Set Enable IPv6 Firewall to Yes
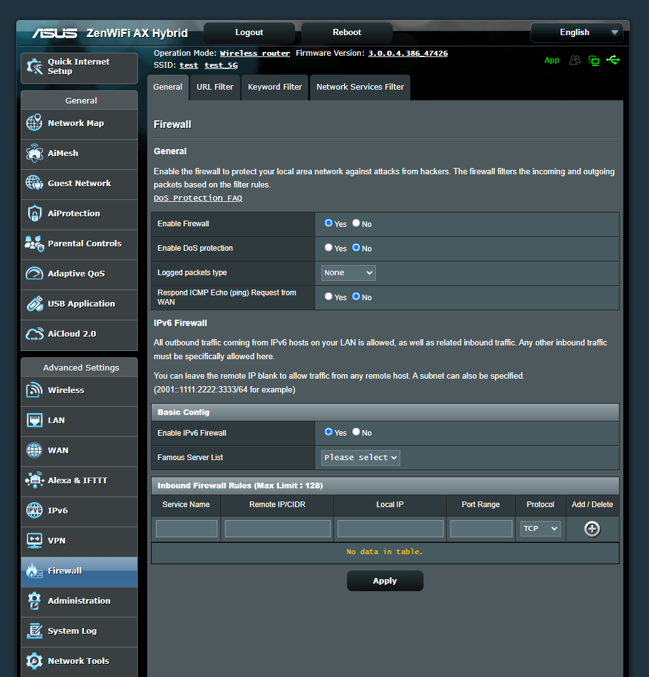The image size is (649, 677). pyautogui.click(x=328, y=432)
